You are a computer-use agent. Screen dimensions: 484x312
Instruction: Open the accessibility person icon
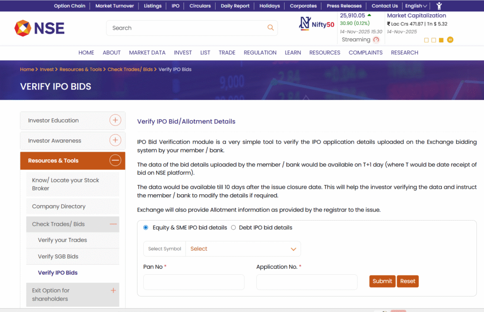[439, 6]
